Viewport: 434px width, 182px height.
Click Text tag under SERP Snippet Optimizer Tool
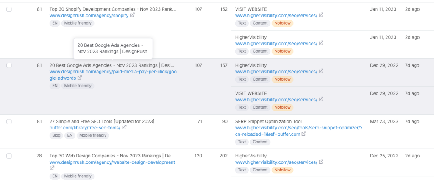pyautogui.click(x=242, y=142)
